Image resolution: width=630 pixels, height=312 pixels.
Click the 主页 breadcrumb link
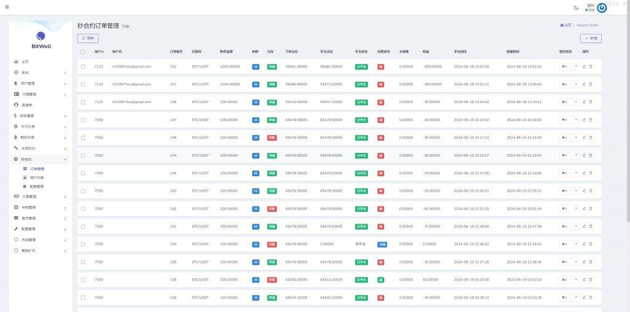[566, 25]
